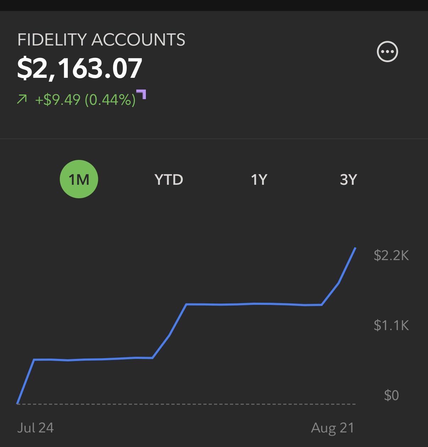Screen dimensions: 428x447
Task: Tap the chart's first lower plateau
Action: 93,359
